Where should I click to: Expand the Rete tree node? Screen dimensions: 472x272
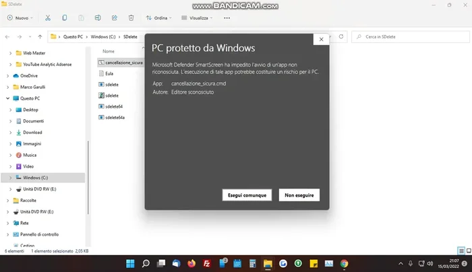click(8, 223)
